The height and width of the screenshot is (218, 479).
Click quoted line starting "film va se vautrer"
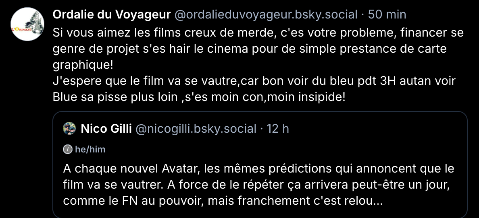coord(256,184)
